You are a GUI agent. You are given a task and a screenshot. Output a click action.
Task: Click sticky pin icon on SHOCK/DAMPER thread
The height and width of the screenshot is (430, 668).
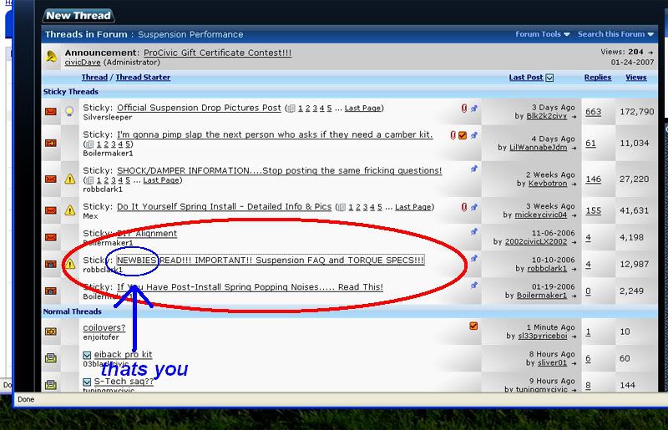point(473,169)
